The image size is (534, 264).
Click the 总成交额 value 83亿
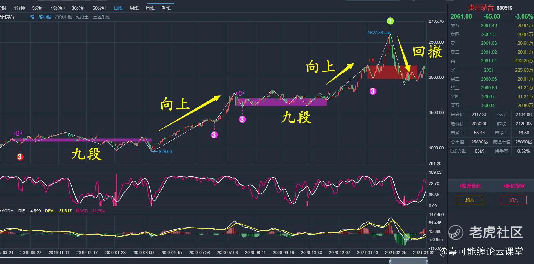pos(479,151)
